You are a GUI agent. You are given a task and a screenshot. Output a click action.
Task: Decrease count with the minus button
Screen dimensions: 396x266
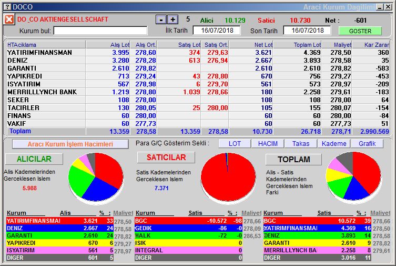pos(161,19)
